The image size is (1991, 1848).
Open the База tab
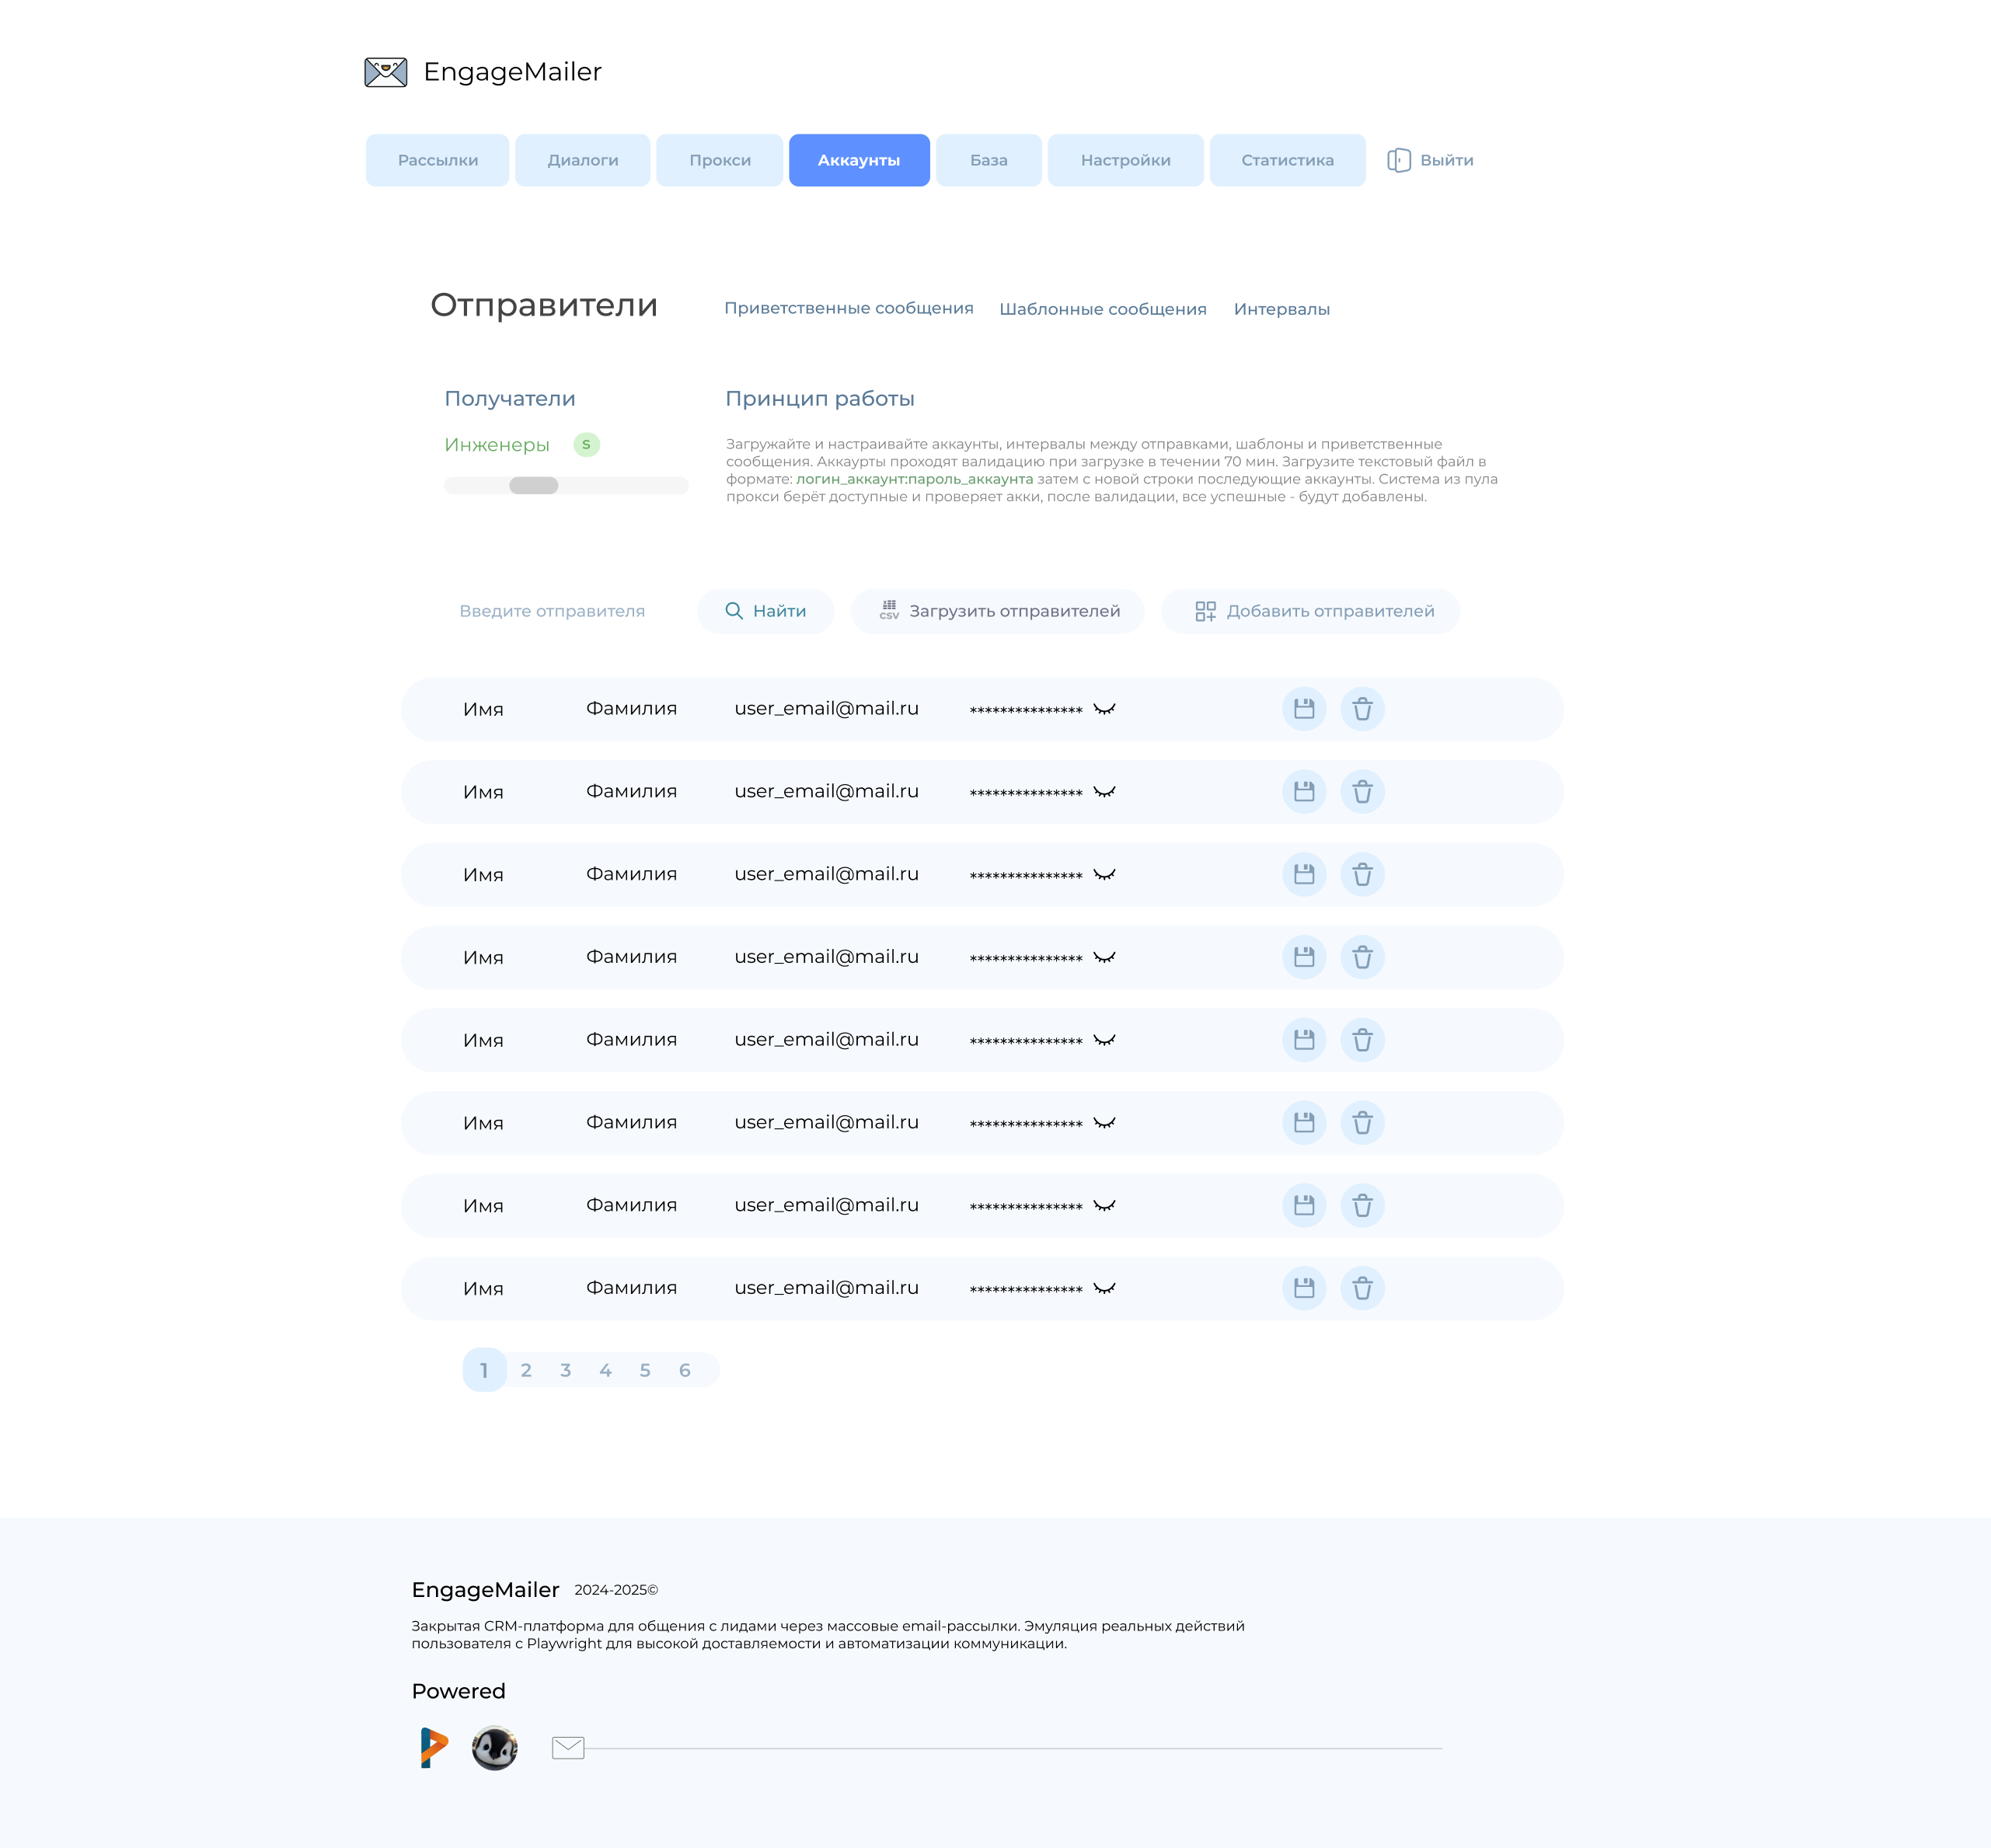click(989, 160)
